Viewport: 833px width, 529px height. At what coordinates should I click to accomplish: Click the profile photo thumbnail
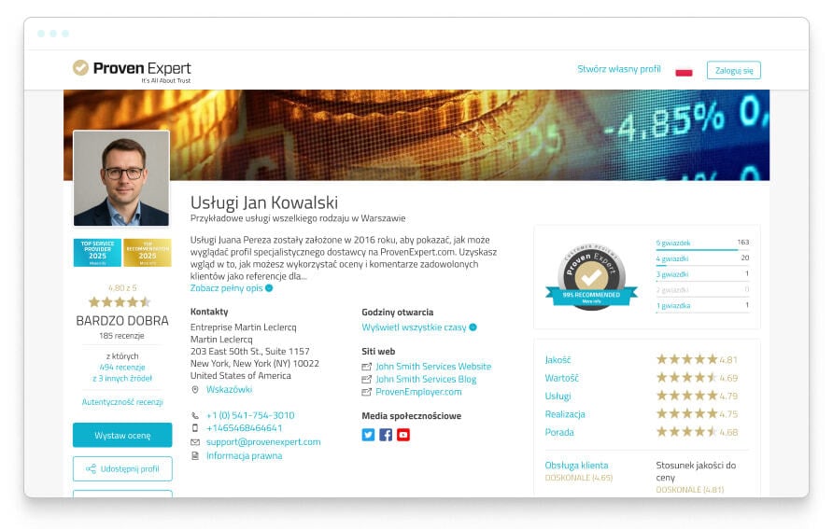pyautogui.click(x=121, y=178)
